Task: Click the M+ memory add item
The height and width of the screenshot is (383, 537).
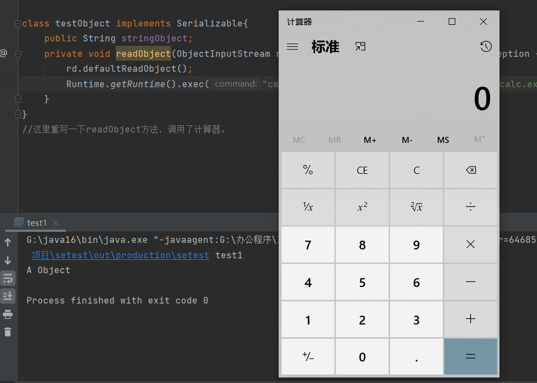Action: coord(370,140)
